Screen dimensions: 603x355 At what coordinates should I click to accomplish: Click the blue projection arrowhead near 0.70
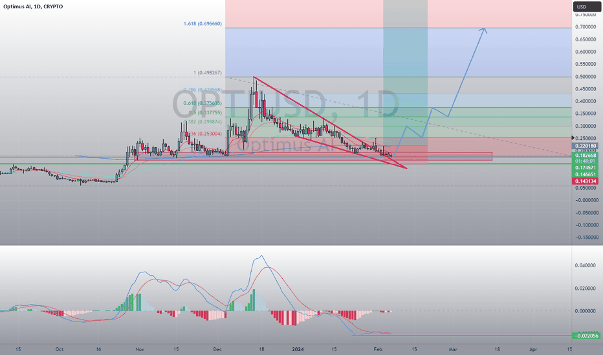click(484, 30)
